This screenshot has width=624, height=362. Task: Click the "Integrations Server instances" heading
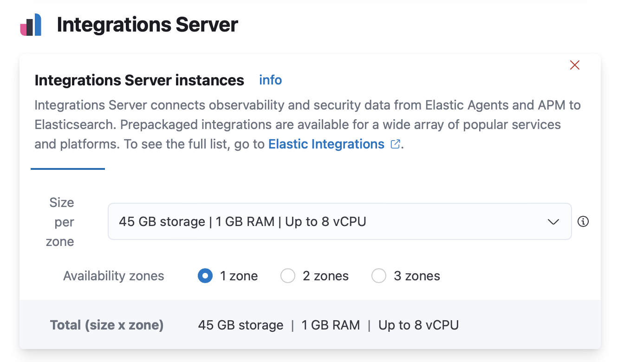click(x=139, y=80)
